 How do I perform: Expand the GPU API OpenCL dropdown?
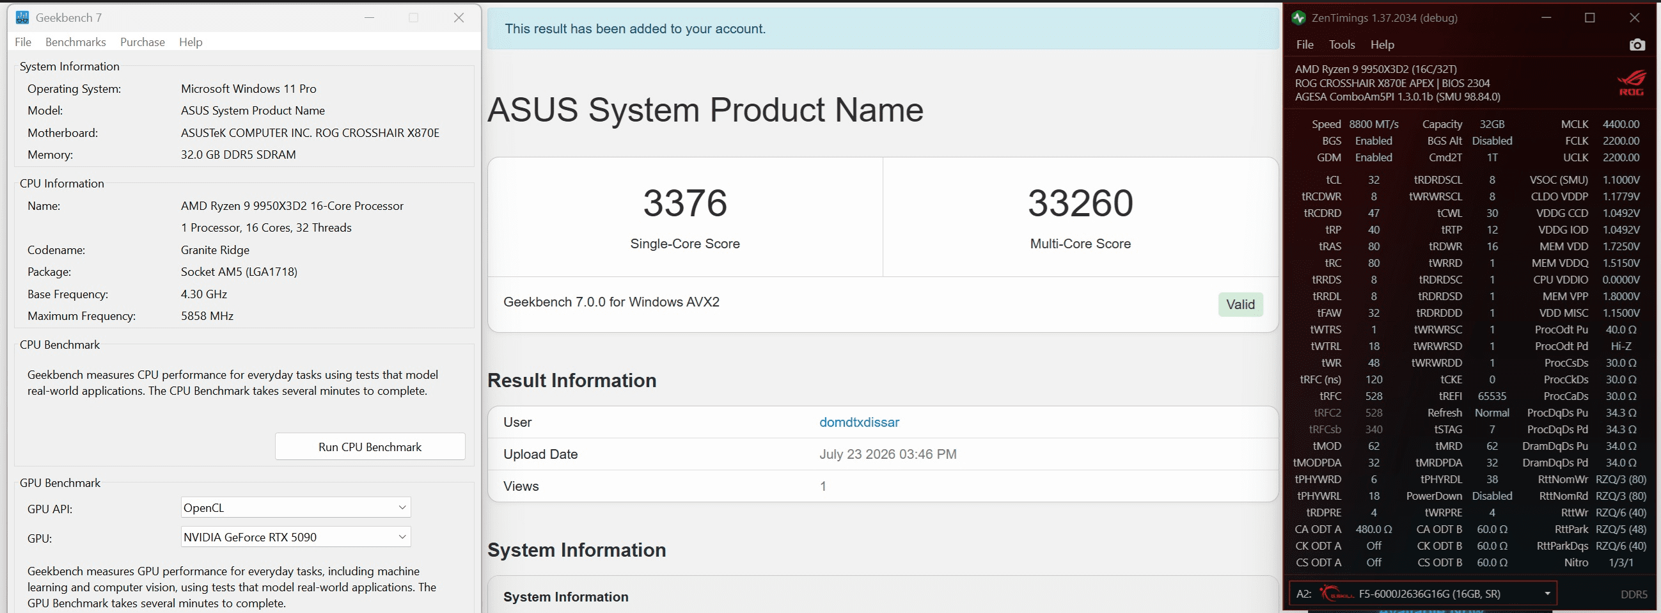click(x=296, y=507)
